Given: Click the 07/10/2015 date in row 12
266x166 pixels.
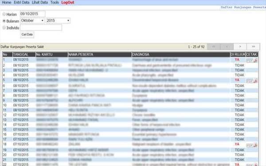Looking at the screenshot, I should click(21, 115).
